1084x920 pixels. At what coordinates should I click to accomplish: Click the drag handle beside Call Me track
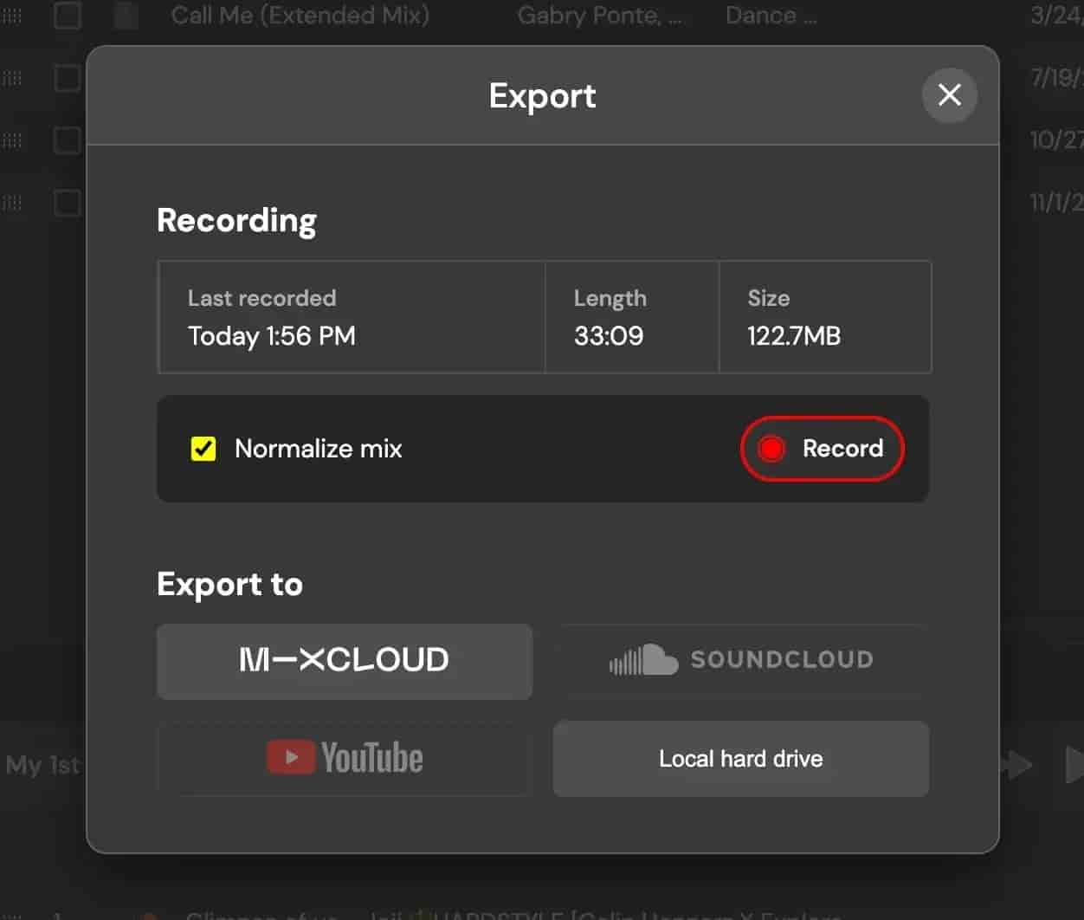coord(12,15)
